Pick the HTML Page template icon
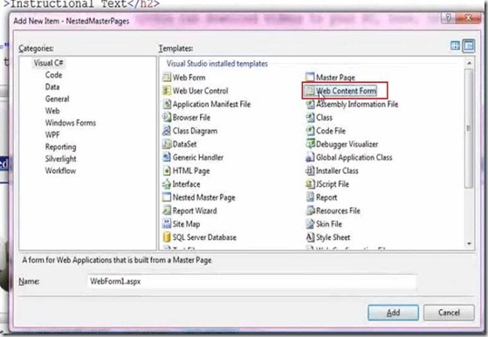 pyautogui.click(x=167, y=170)
